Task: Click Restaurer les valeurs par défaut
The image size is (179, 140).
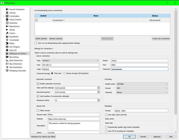Action: 43,137
